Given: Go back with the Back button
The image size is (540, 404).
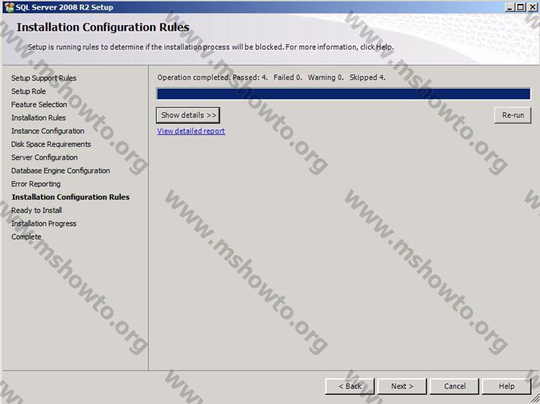Looking at the screenshot, I should tap(350, 386).
